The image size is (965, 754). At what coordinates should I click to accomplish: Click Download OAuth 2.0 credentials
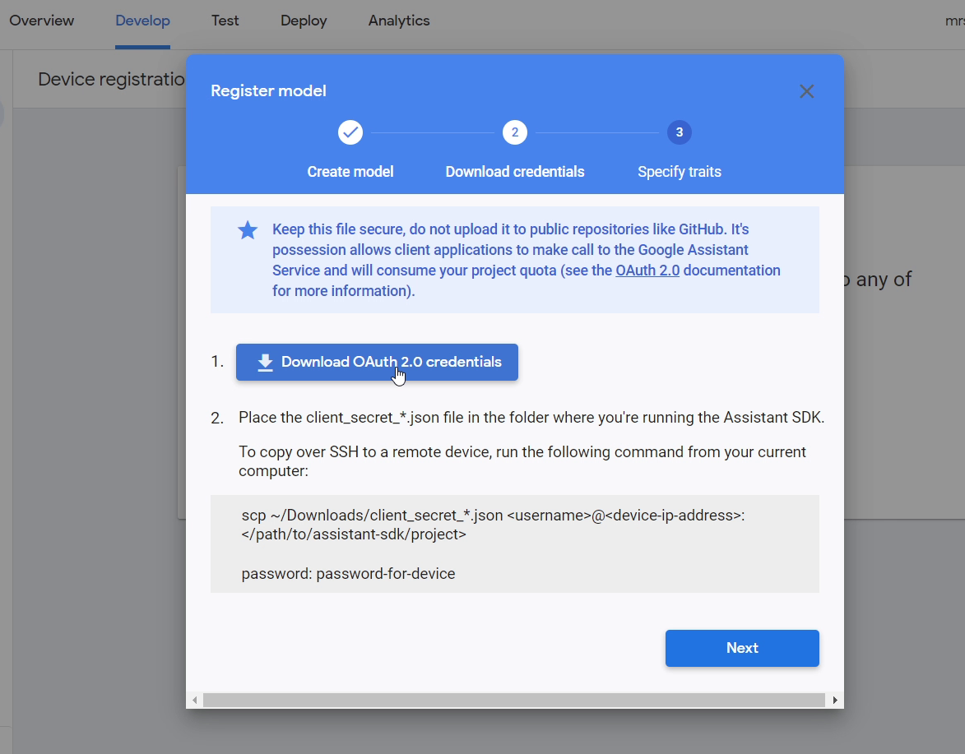coord(377,362)
